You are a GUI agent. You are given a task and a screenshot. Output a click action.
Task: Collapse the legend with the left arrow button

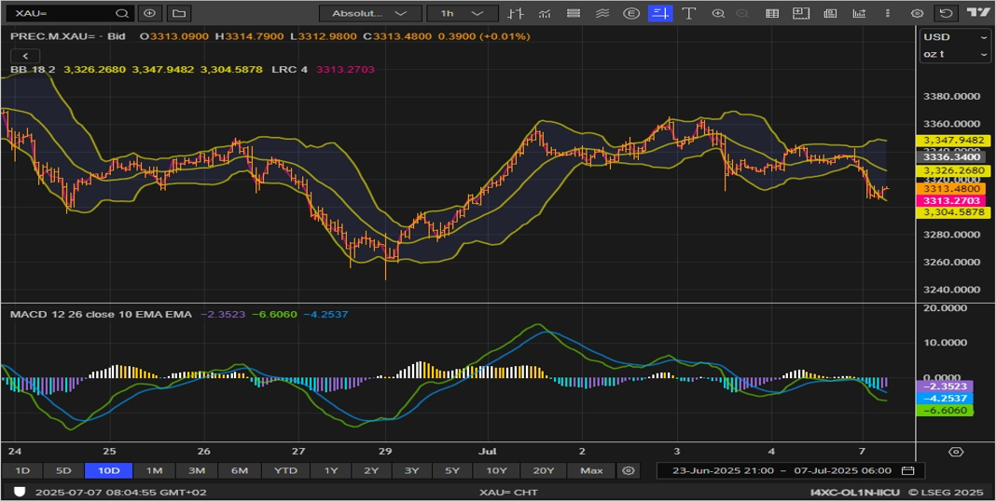pos(25,57)
